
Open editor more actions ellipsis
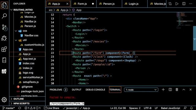pos(190,4)
